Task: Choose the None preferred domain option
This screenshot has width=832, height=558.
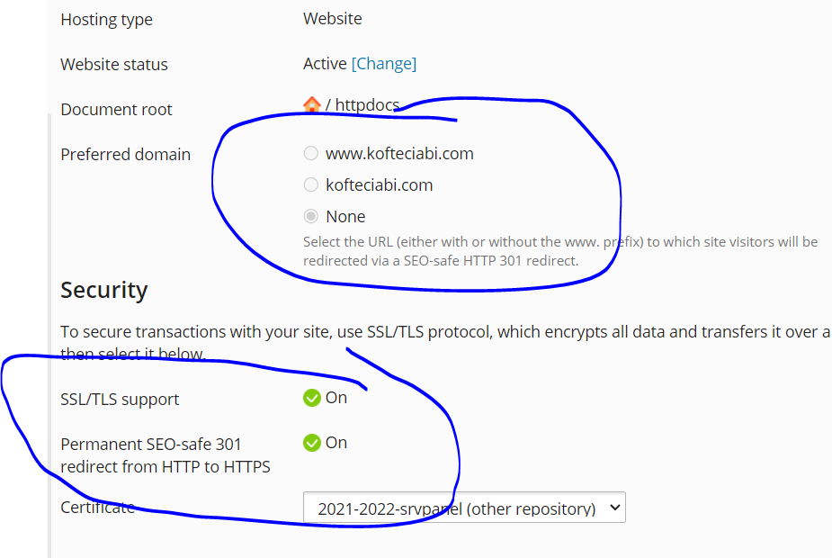Action: click(x=311, y=216)
